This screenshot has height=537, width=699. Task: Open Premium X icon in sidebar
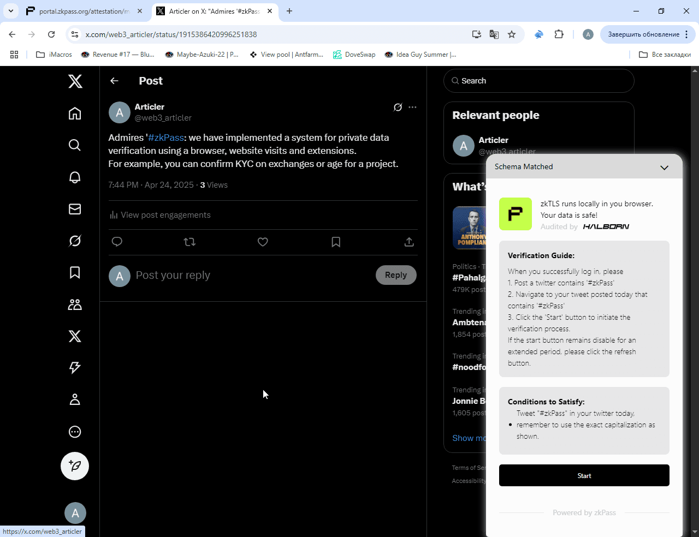tap(75, 336)
